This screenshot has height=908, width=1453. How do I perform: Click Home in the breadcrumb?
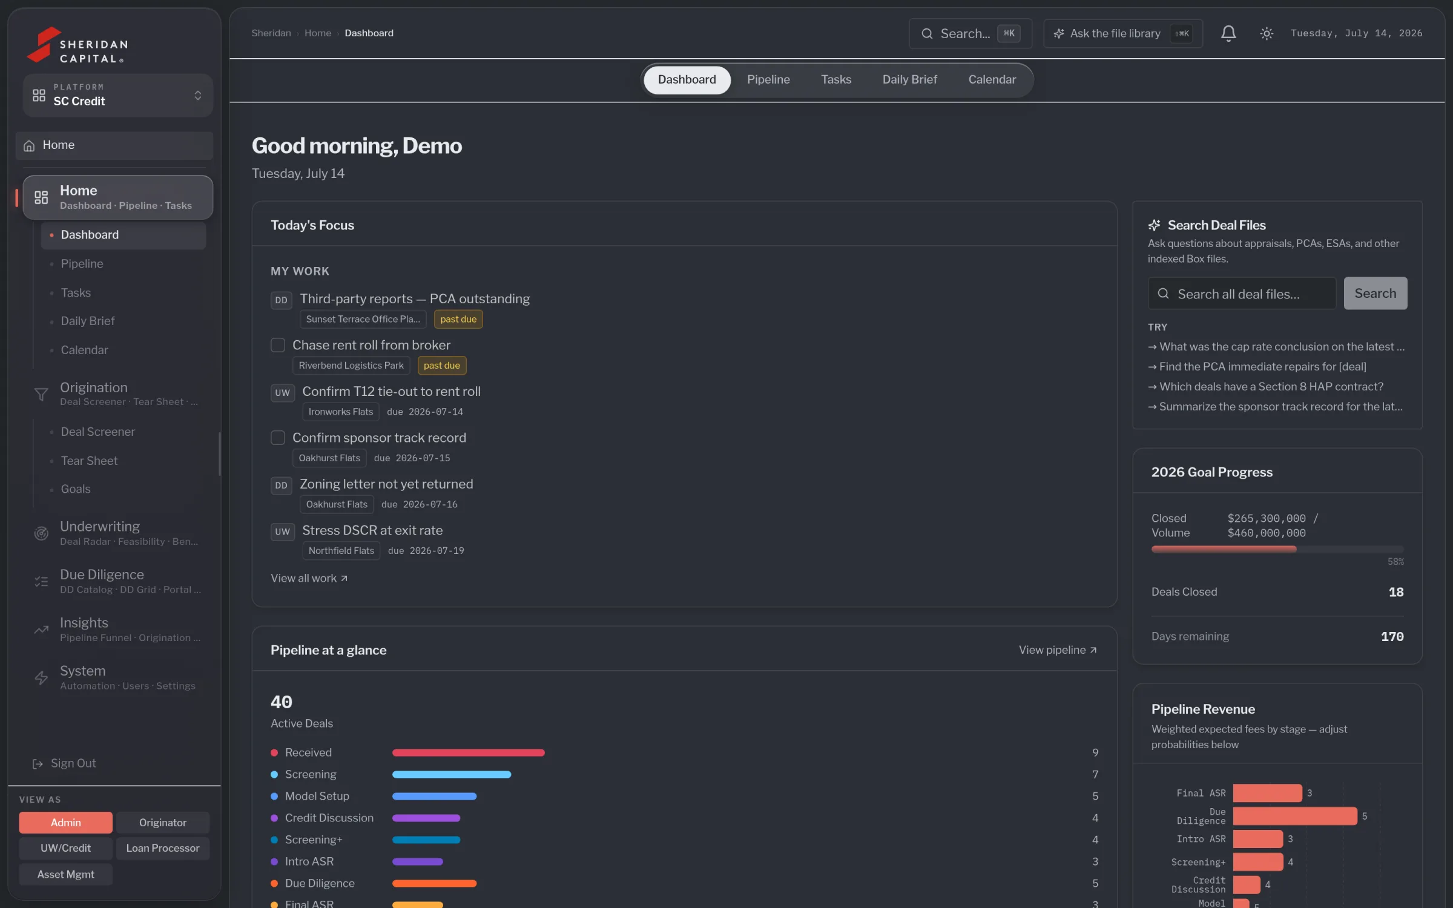pos(318,33)
